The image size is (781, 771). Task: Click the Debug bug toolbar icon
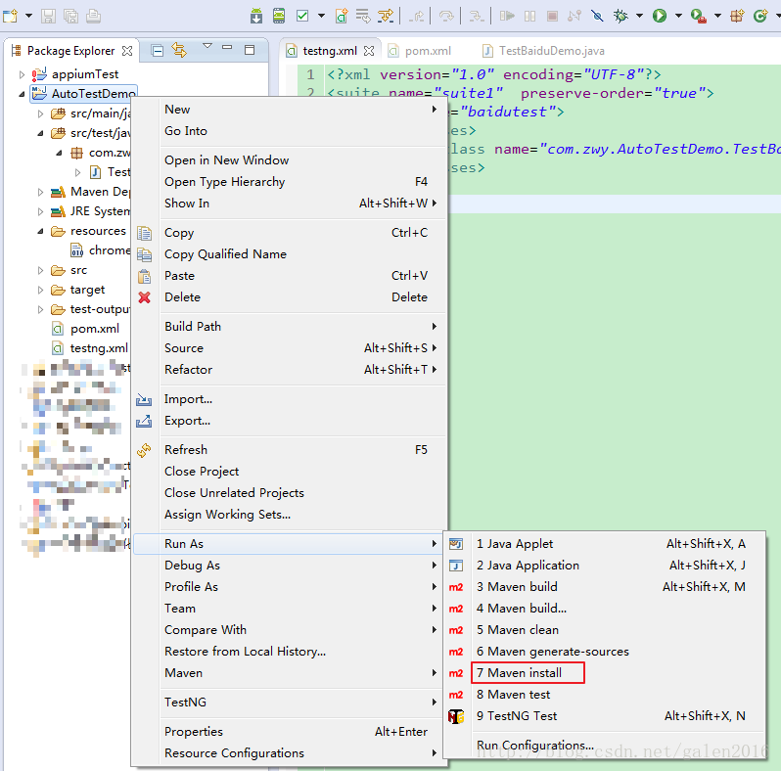pyautogui.click(x=620, y=16)
